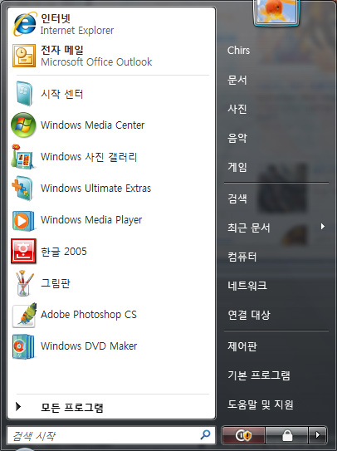Viewport: 337px width, 451px height.
Task: Lock the computer with padlock button
Action: click(287, 435)
